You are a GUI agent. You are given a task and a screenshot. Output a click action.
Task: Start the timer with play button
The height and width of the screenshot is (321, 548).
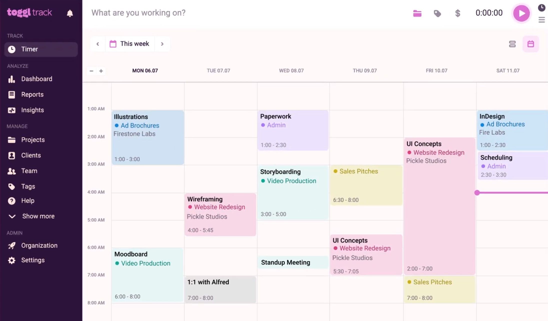pyautogui.click(x=521, y=13)
